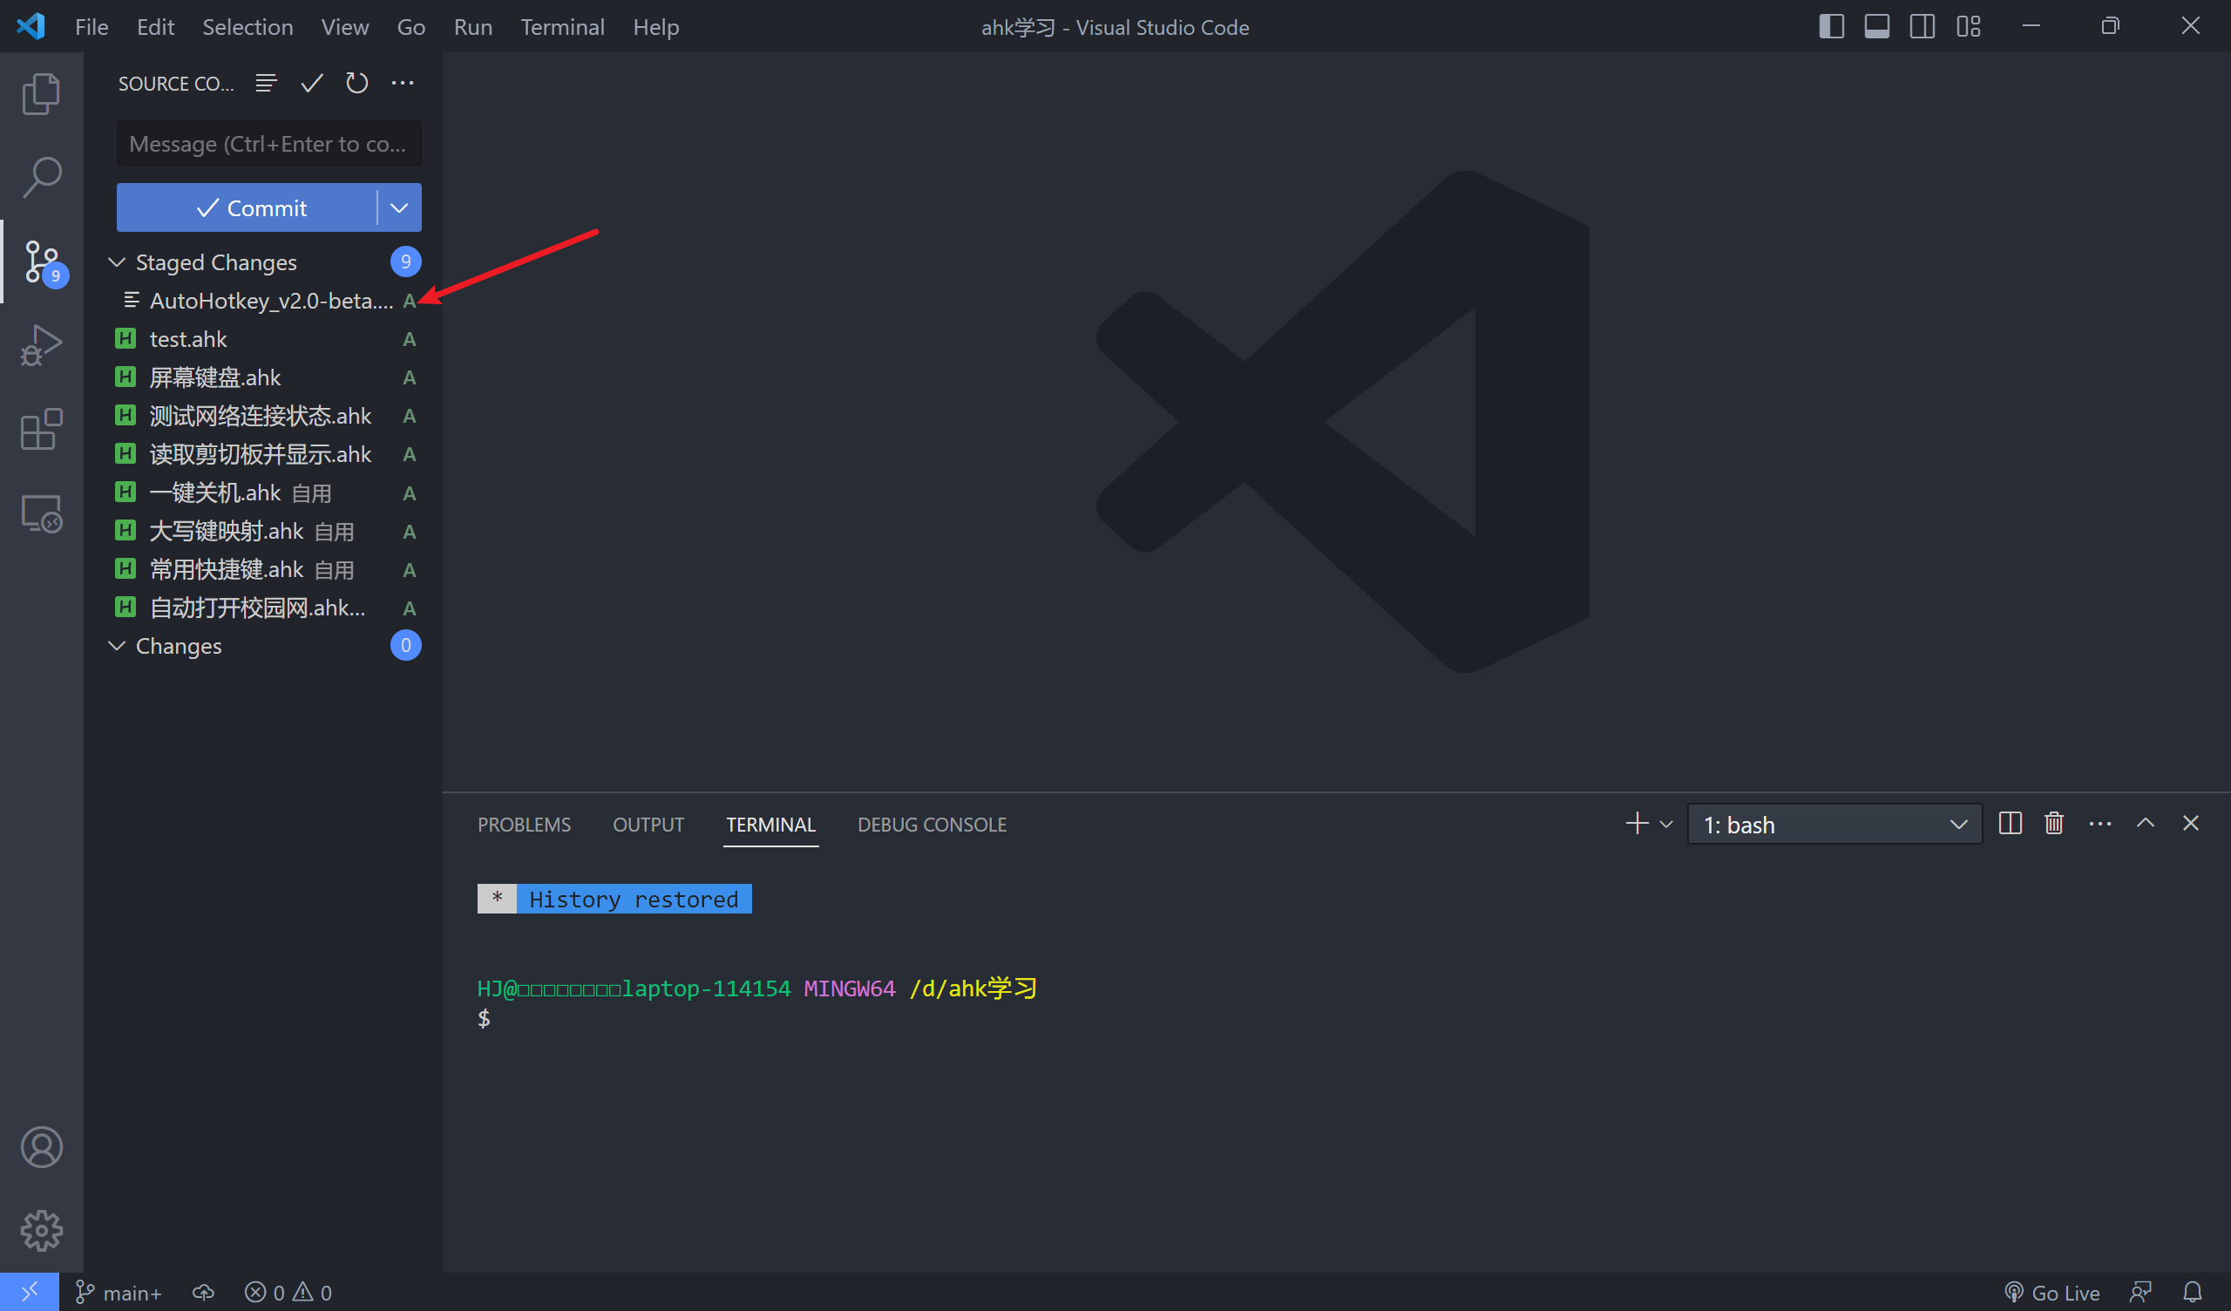Click the Commit checkmark icon in header
The height and width of the screenshot is (1311, 2231).
coord(311,83)
